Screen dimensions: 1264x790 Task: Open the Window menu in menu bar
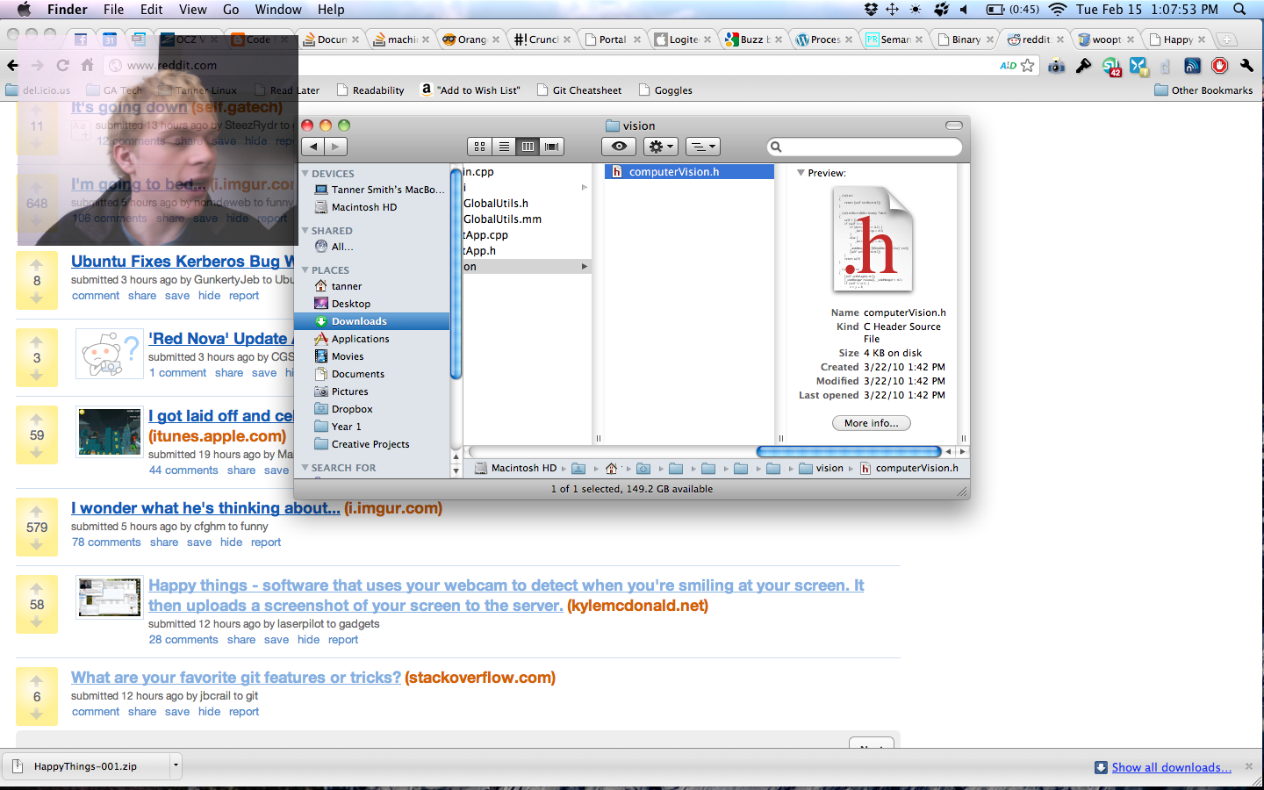278,10
